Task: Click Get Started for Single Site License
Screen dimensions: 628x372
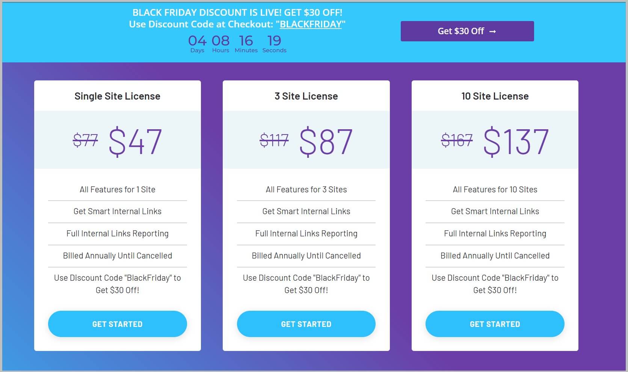Action: coord(118,324)
